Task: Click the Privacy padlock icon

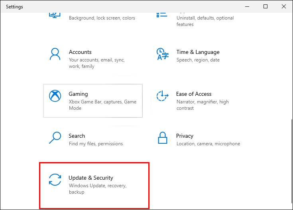Action: pyautogui.click(x=161, y=138)
